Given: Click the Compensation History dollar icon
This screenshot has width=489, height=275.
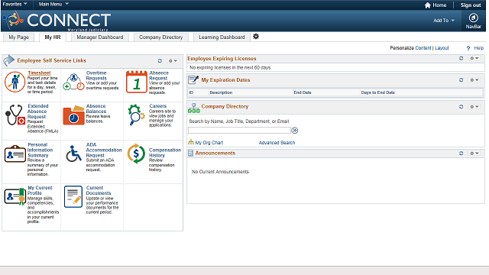Looking at the screenshot, I should 136,154.
